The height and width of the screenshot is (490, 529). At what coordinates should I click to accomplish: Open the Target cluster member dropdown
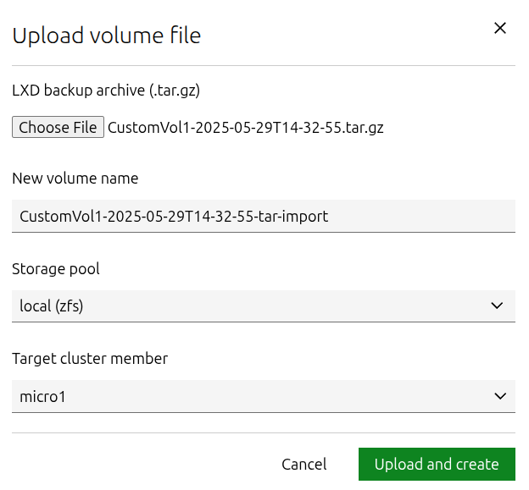click(x=263, y=395)
